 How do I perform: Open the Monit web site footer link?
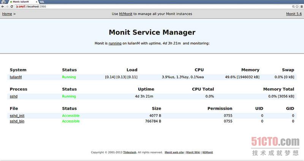[x=174, y=152]
